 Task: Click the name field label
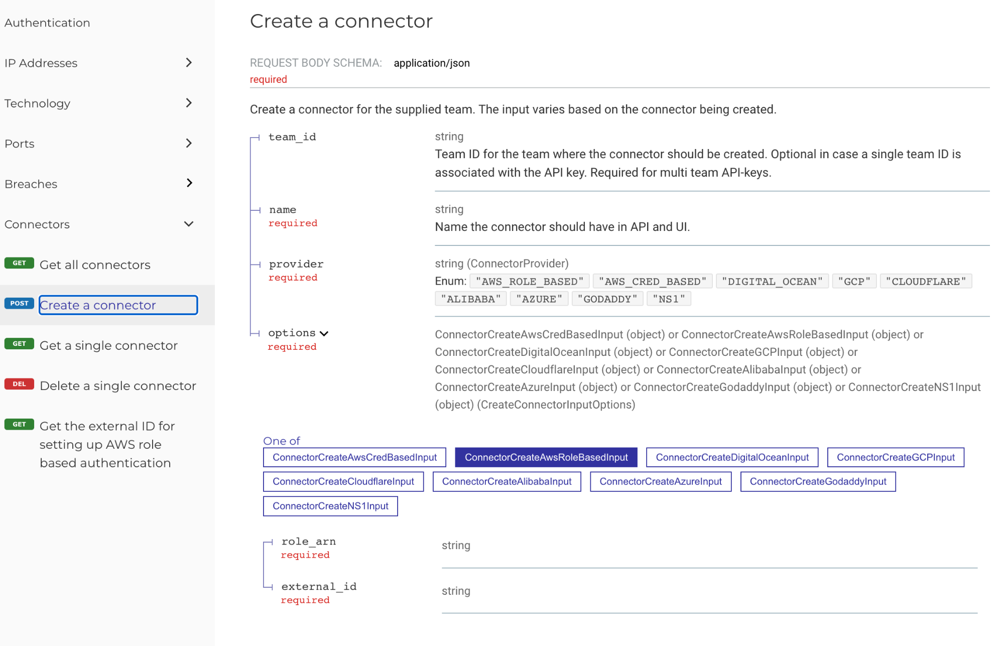283,210
